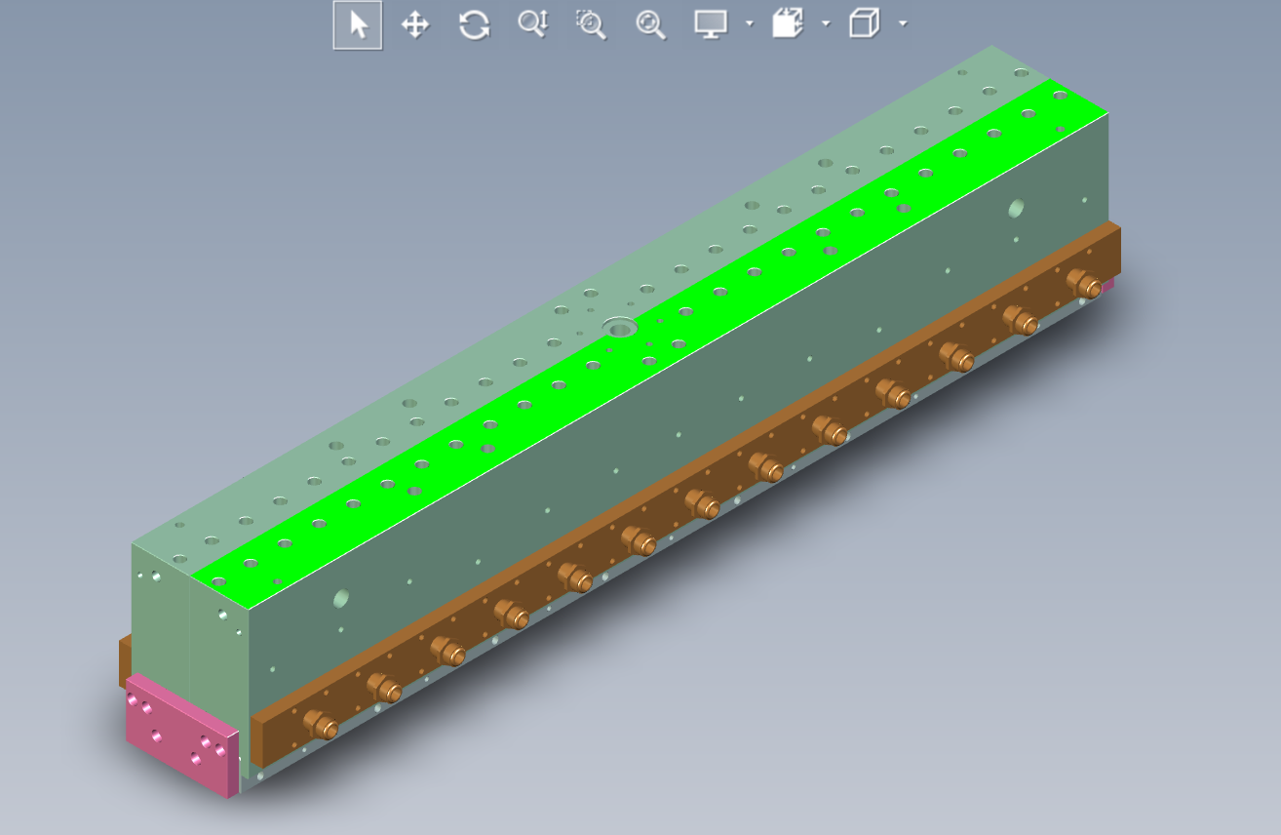Click the Zoom in/out magnifier tool

point(533,24)
